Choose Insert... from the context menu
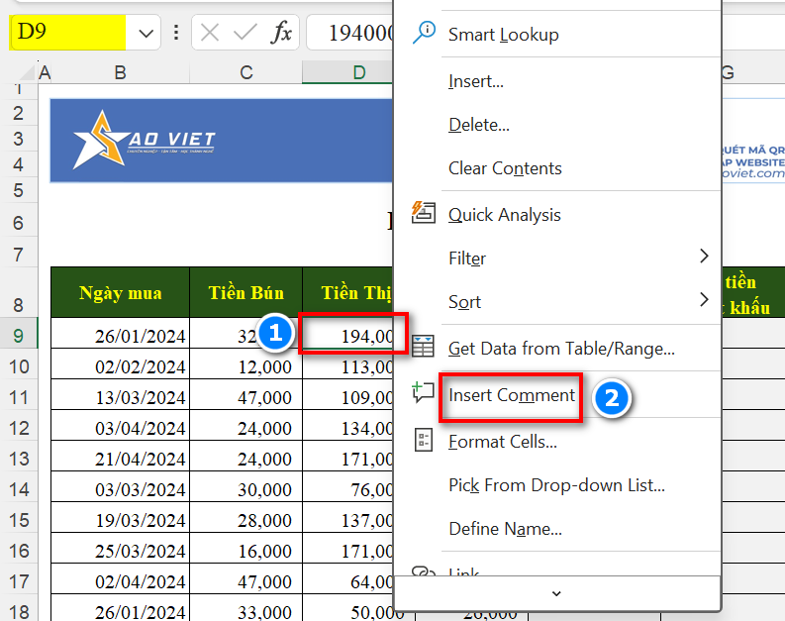785x621 pixels. tap(475, 81)
